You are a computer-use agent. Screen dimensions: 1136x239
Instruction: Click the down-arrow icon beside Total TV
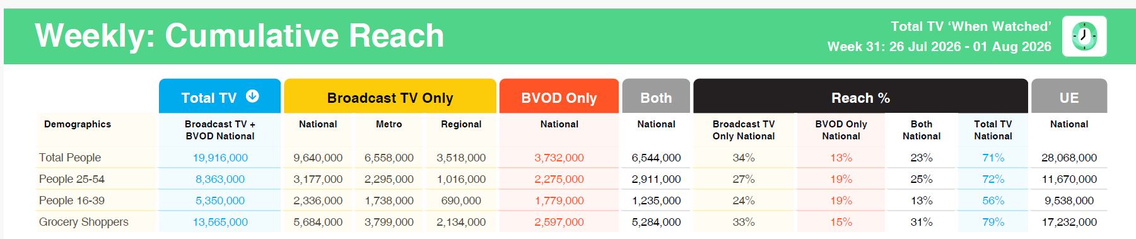[x=252, y=96]
